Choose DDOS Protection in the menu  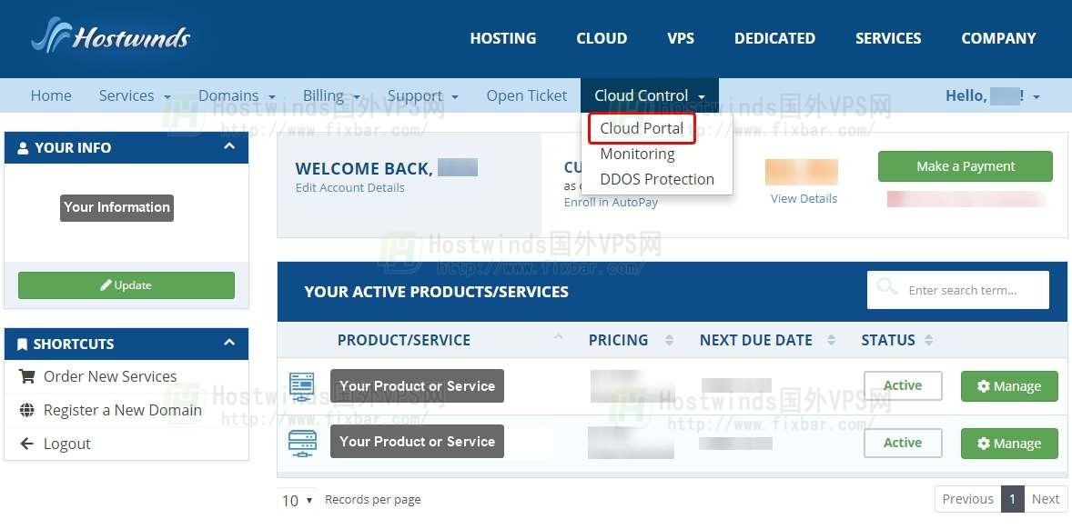click(x=657, y=180)
